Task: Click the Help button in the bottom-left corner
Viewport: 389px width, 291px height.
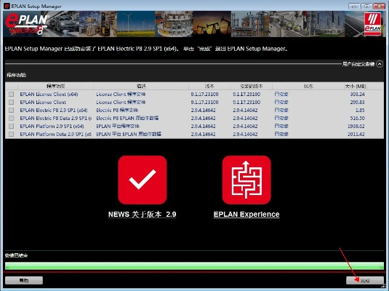Action: click(x=24, y=281)
